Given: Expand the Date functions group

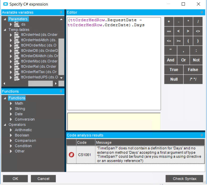Looking at the screenshot, I should [11, 114].
